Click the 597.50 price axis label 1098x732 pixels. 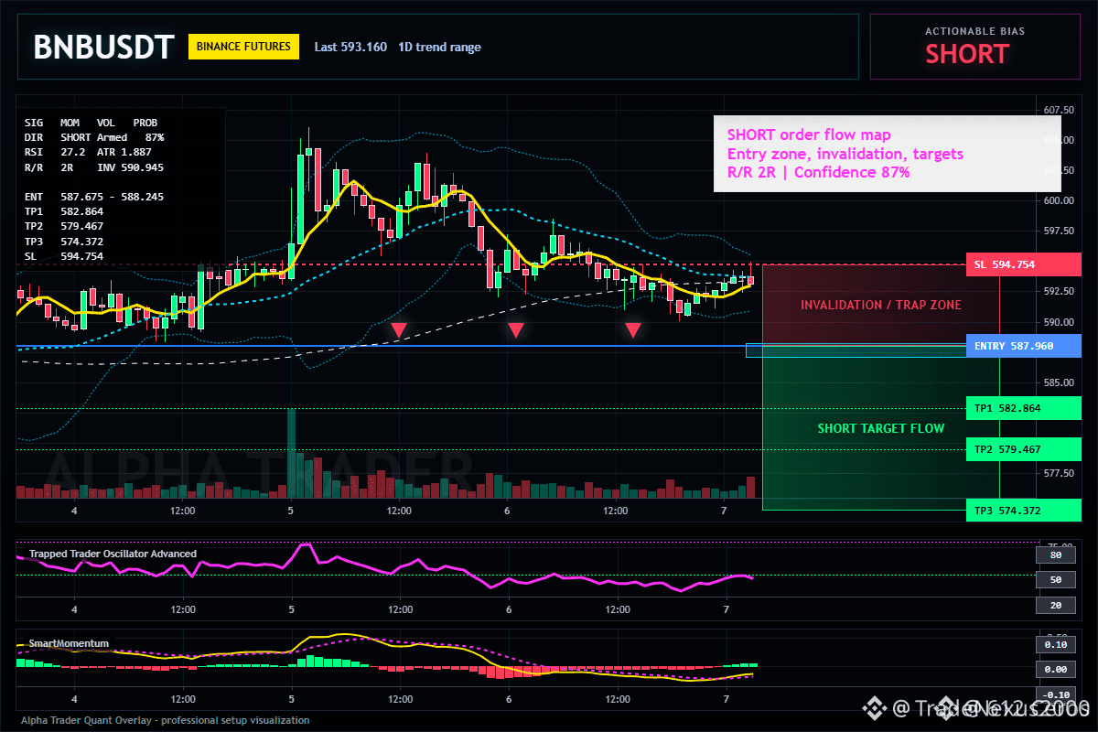1059,231
